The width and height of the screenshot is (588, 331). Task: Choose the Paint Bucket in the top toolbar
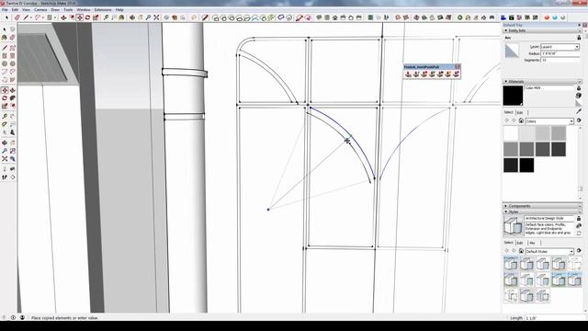(121, 17)
